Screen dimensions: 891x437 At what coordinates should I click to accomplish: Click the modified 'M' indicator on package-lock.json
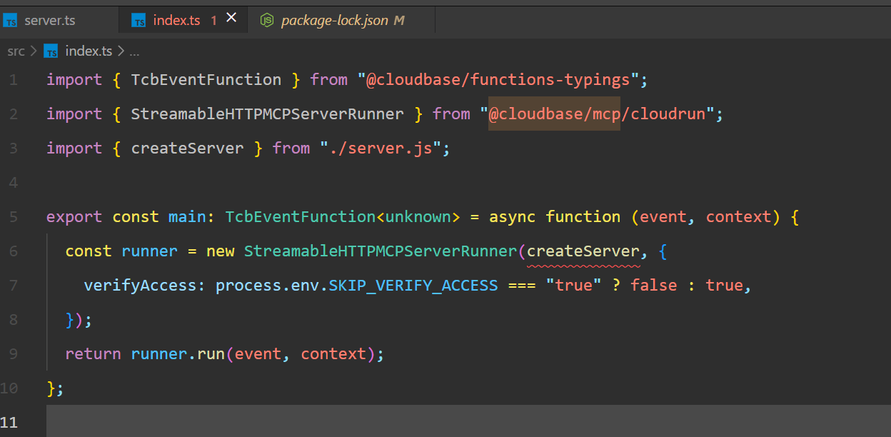pyautogui.click(x=399, y=21)
